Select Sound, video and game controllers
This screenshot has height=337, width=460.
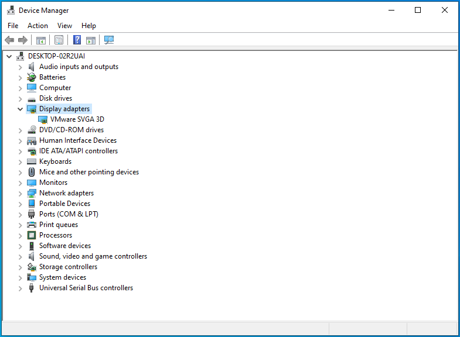point(93,256)
